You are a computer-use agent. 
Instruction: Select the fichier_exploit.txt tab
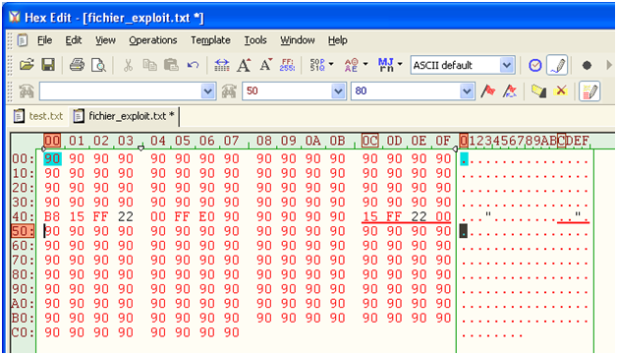[124, 116]
